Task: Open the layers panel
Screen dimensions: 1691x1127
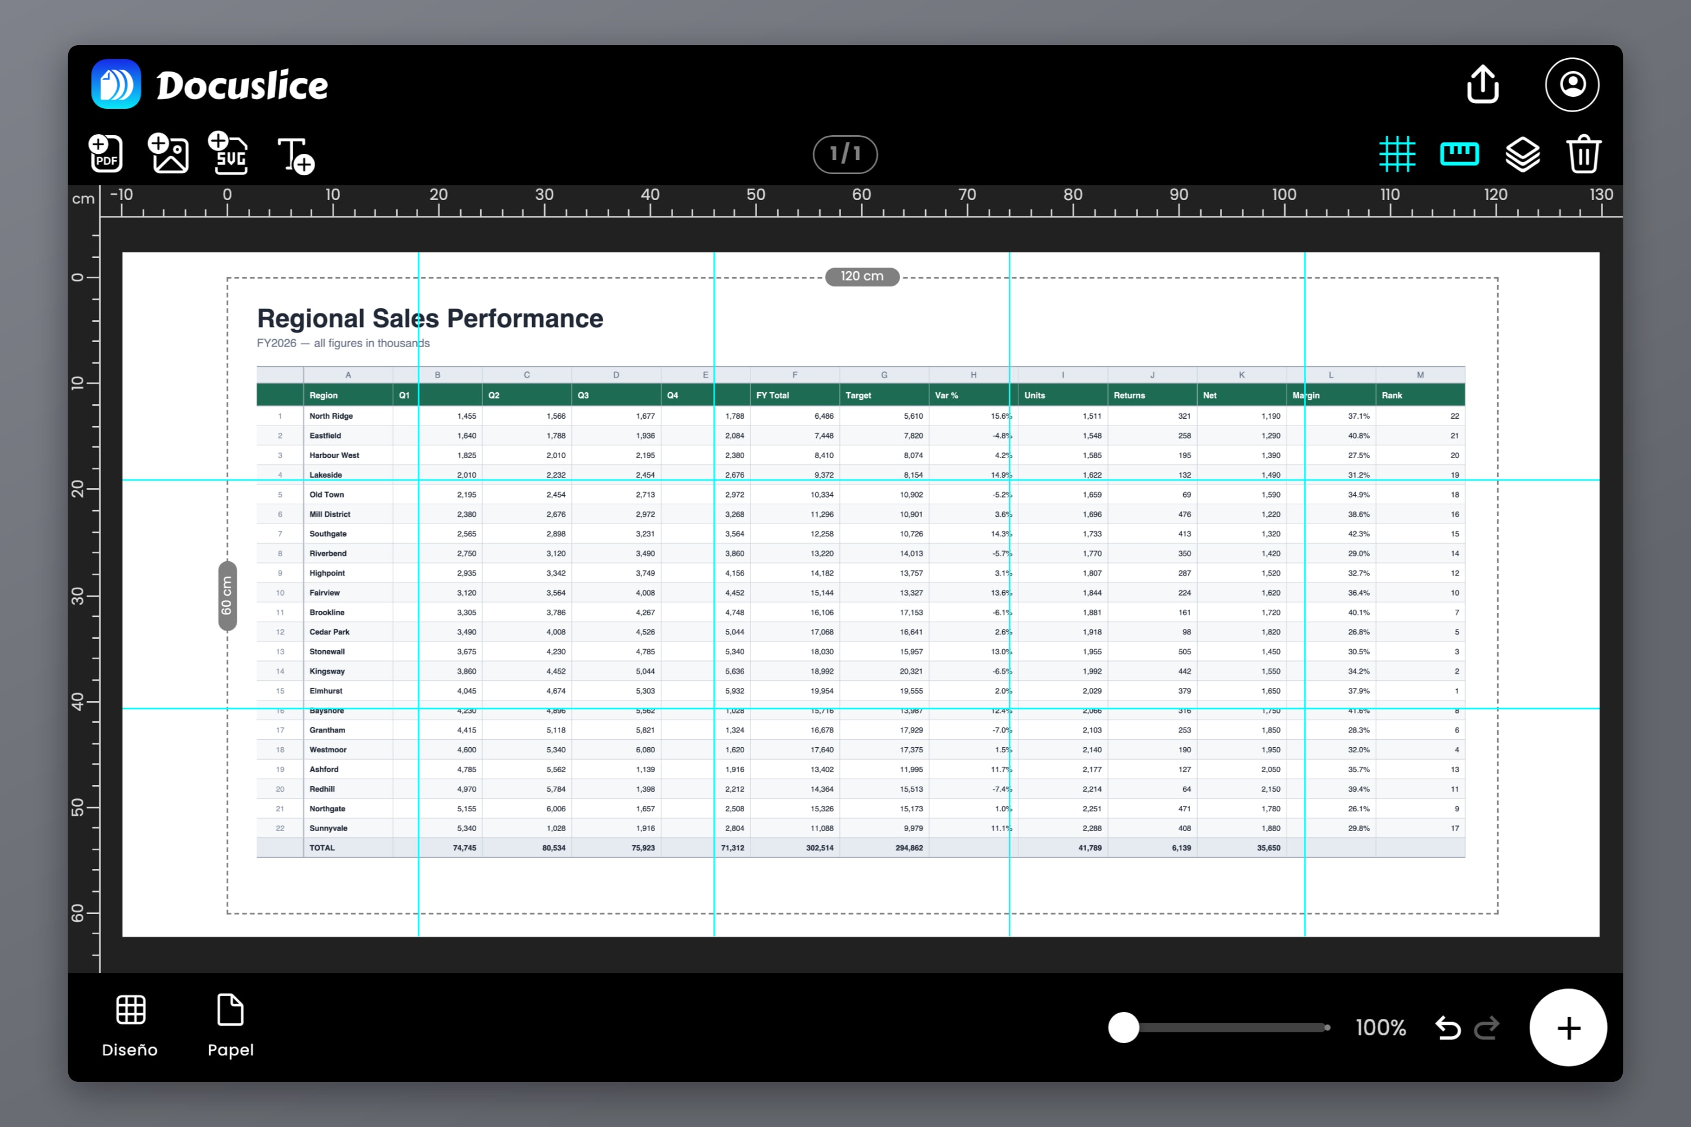Action: (x=1522, y=154)
